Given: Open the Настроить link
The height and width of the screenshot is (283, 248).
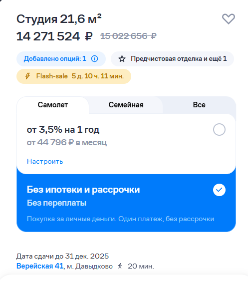Looking at the screenshot, I should click(x=45, y=161).
